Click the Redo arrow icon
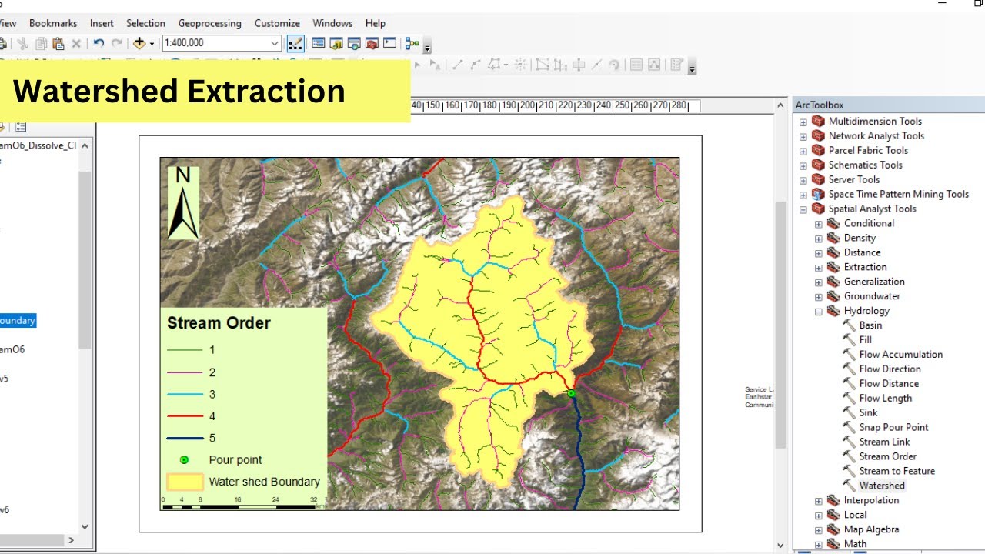985x554 pixels. point(117,44)
